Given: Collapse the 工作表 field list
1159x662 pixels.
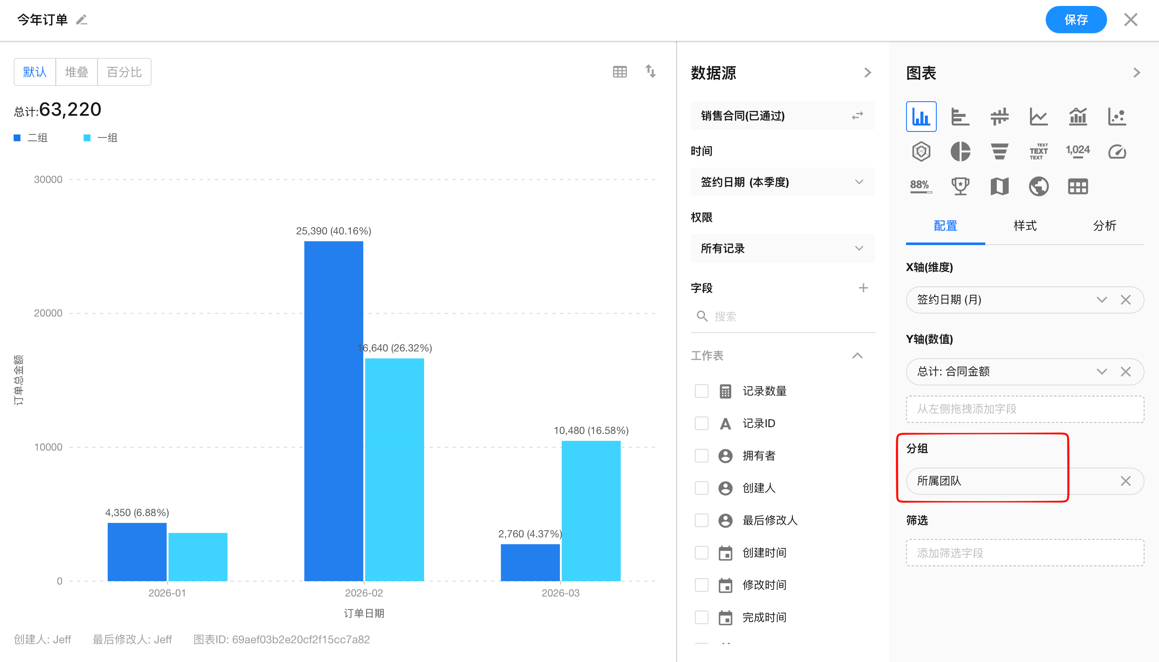Looking at the screenshot, I should [x=857, y=356].
